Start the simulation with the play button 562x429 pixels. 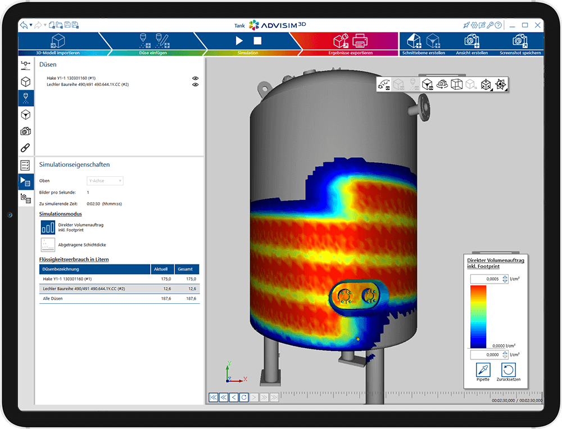pyautogui.click(x=239, y=41)
